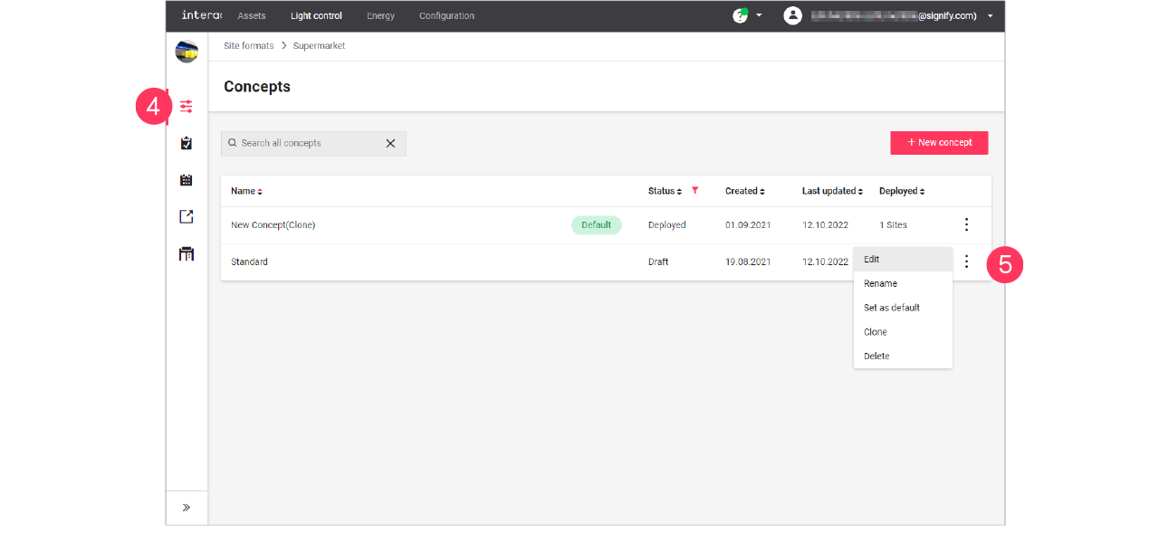Click the user avatar in the top bar
The width and height of the screenshot is (1159, 552).
[792, 15]
